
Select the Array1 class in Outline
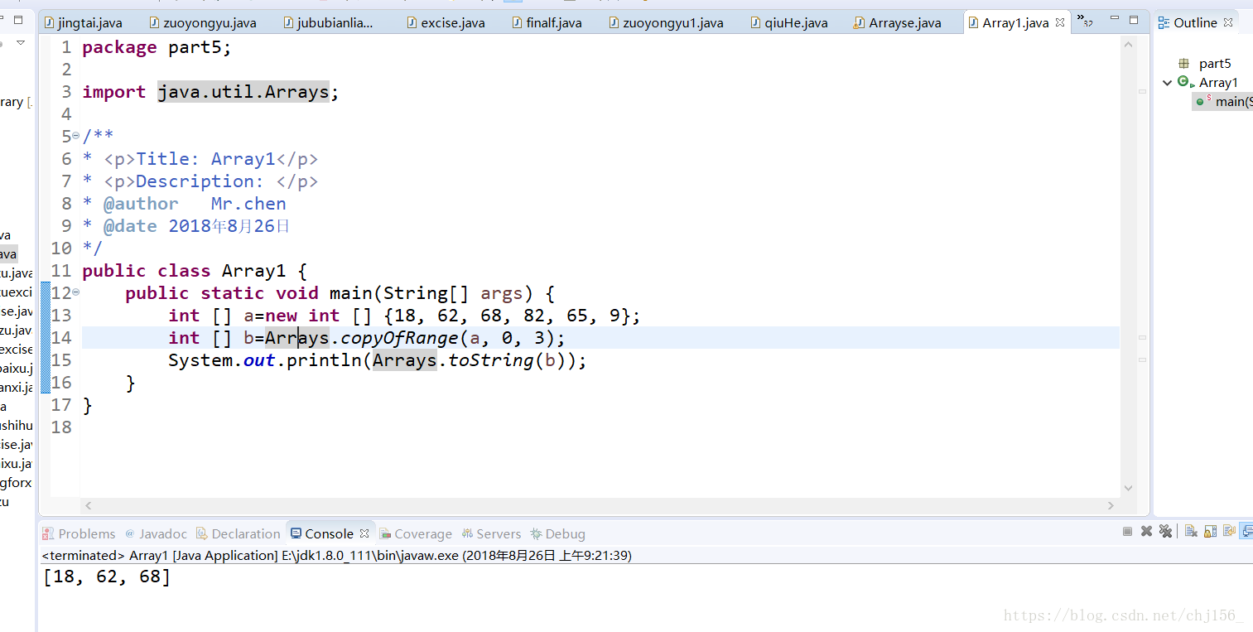coord(1218,82)
